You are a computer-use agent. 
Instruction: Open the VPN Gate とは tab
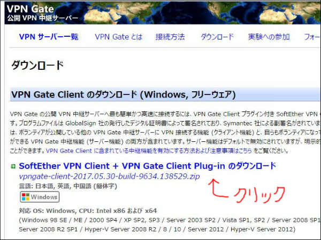pos(118,37)
